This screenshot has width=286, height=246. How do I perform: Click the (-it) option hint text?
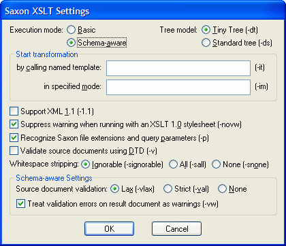260,67
